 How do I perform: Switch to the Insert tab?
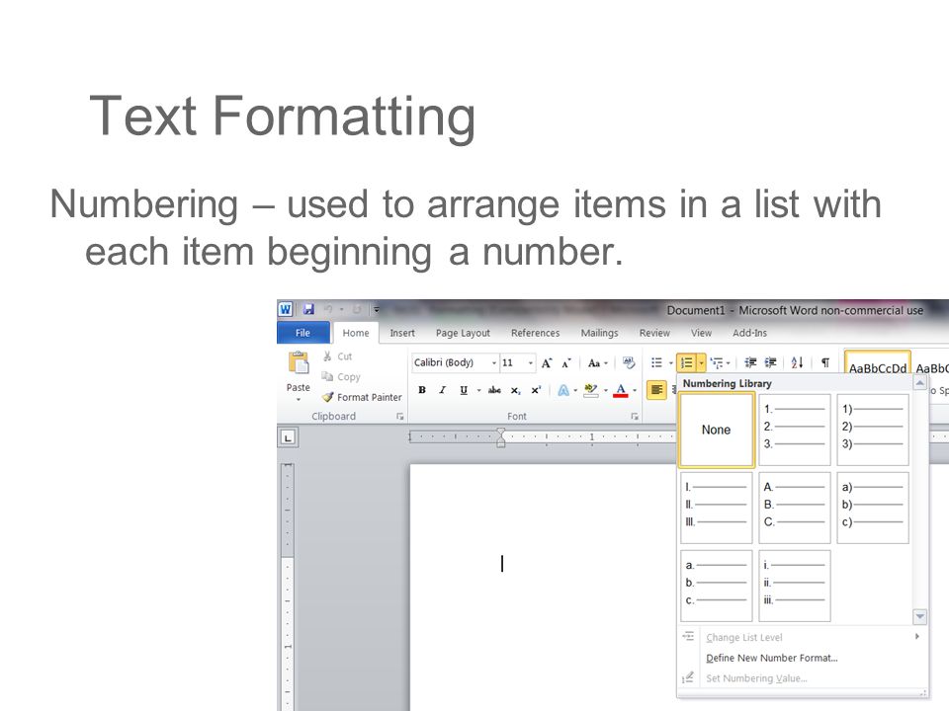pyautogui.click(x=402, y=333)
